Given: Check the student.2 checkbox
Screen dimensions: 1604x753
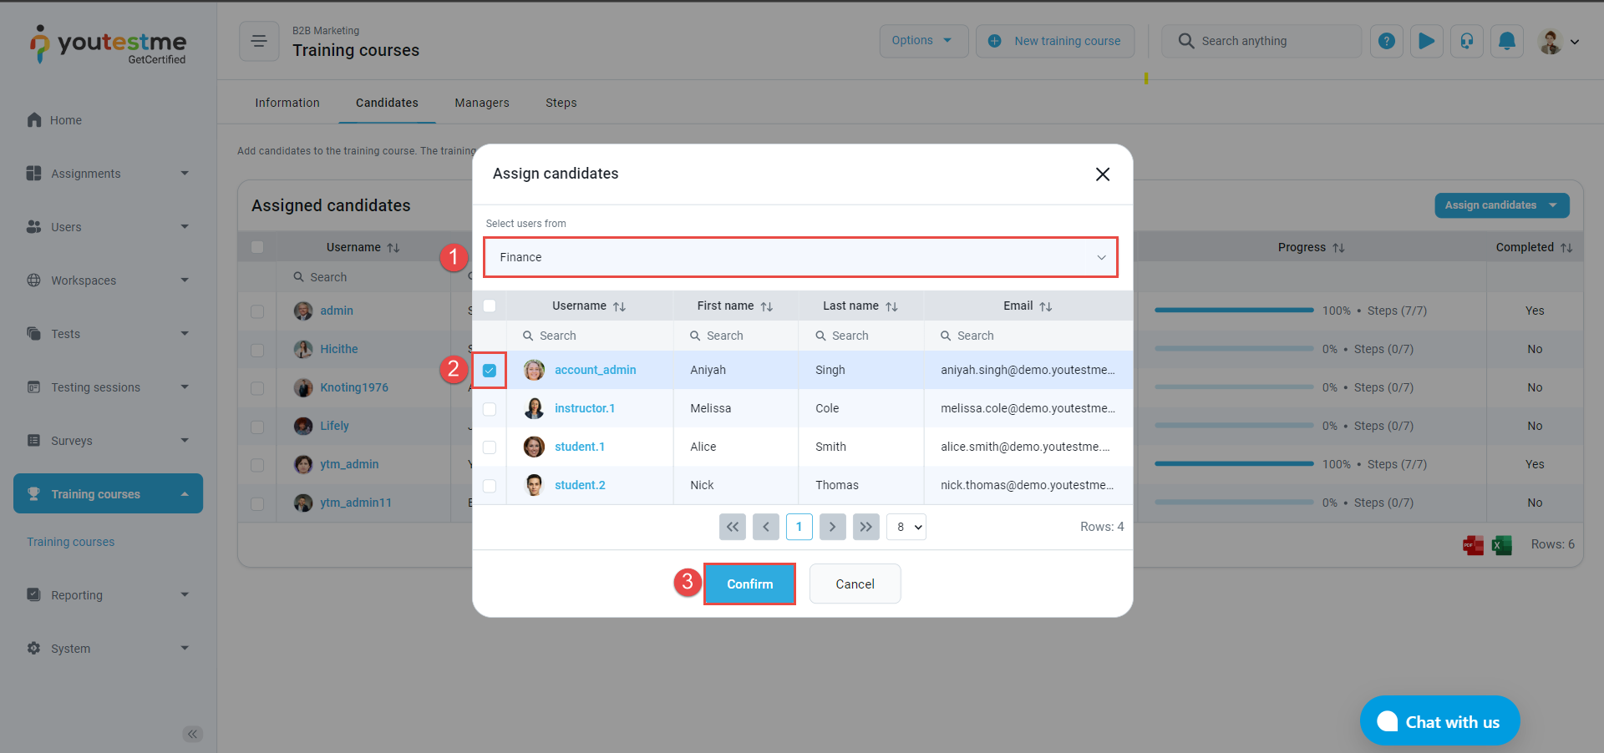Looking at the screenshot, I should point(490,486).
